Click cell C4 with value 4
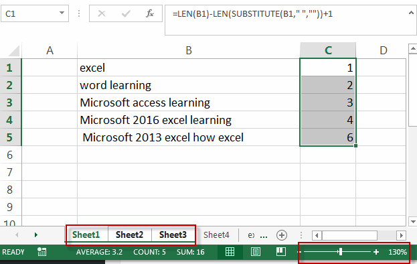417x264 pixels. click(328, 120)
